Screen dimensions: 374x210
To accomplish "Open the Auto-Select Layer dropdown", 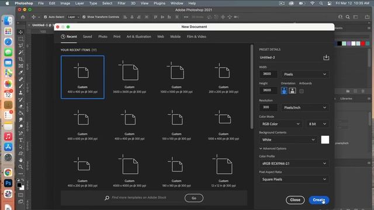I will point(73,17).
